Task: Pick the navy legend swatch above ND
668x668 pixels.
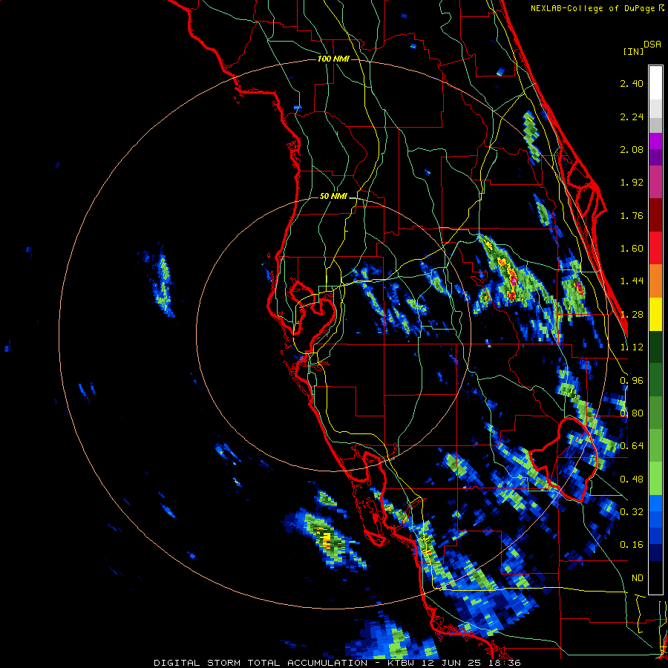Action: pyautogui.click(x=655, y=553)
